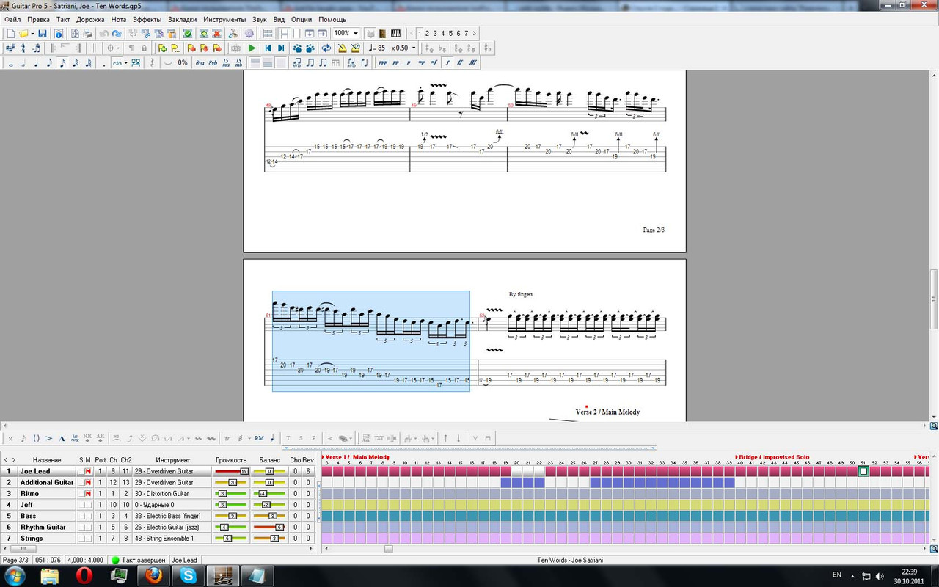Screen dimensions: 939x587
Task: Adjust Joe Lead volume slider
Action: (232, 471)
